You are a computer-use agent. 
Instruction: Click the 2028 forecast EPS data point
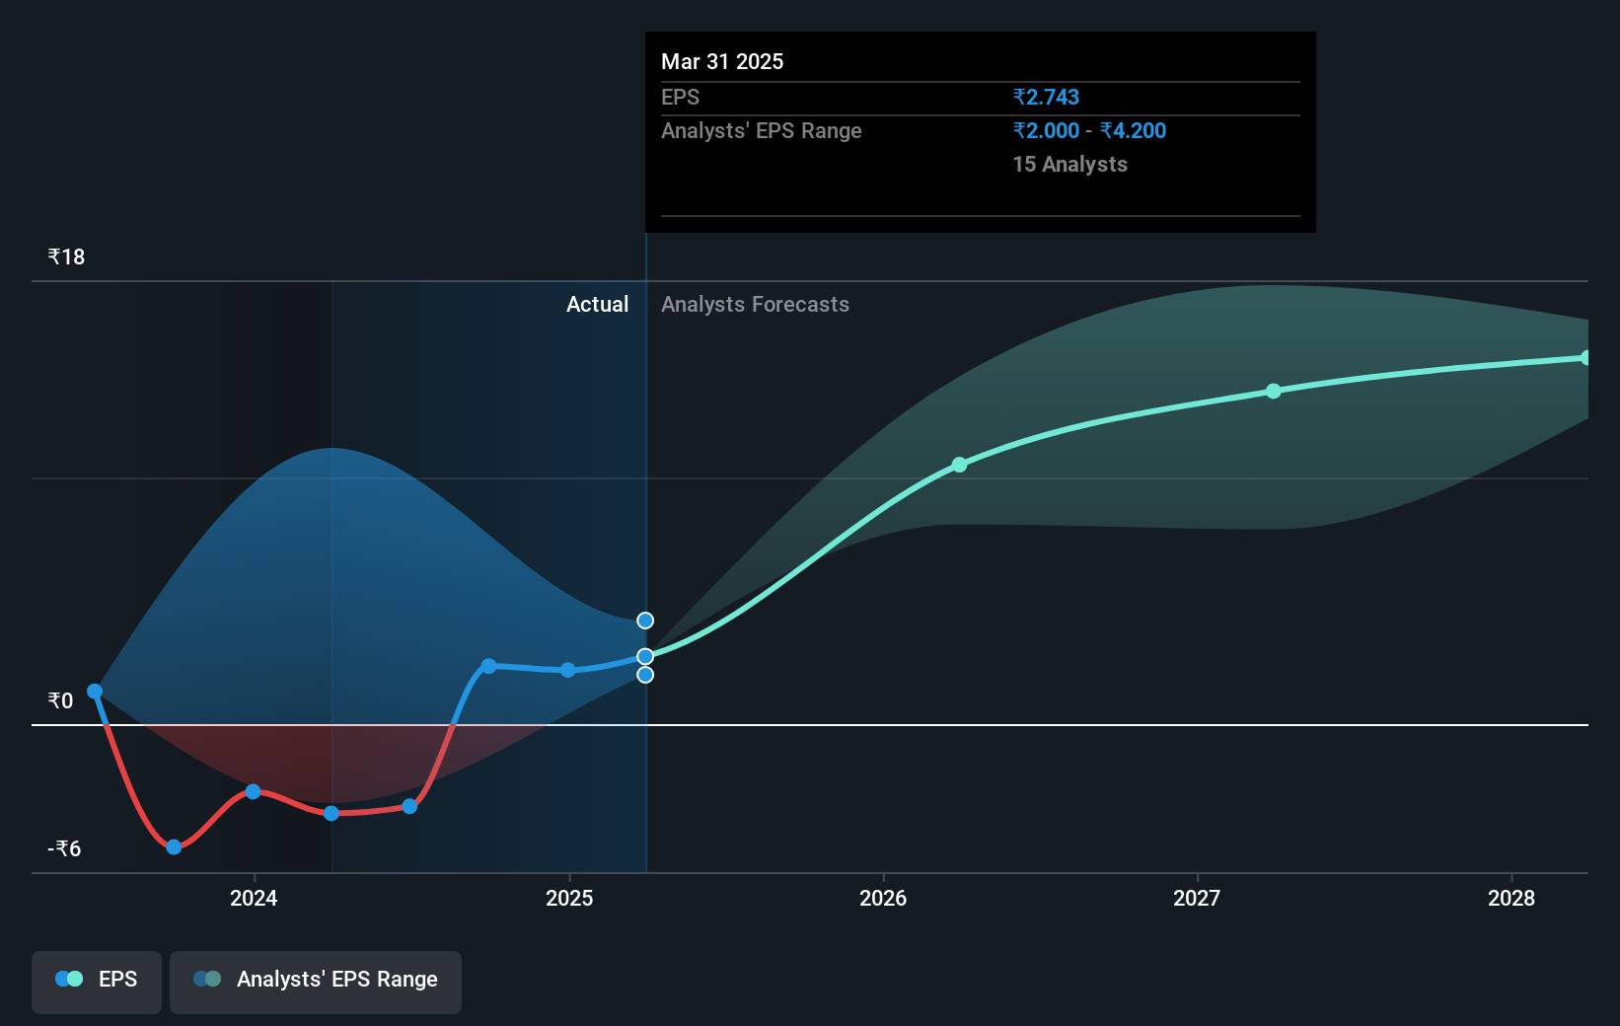[x=1585, y=357]
